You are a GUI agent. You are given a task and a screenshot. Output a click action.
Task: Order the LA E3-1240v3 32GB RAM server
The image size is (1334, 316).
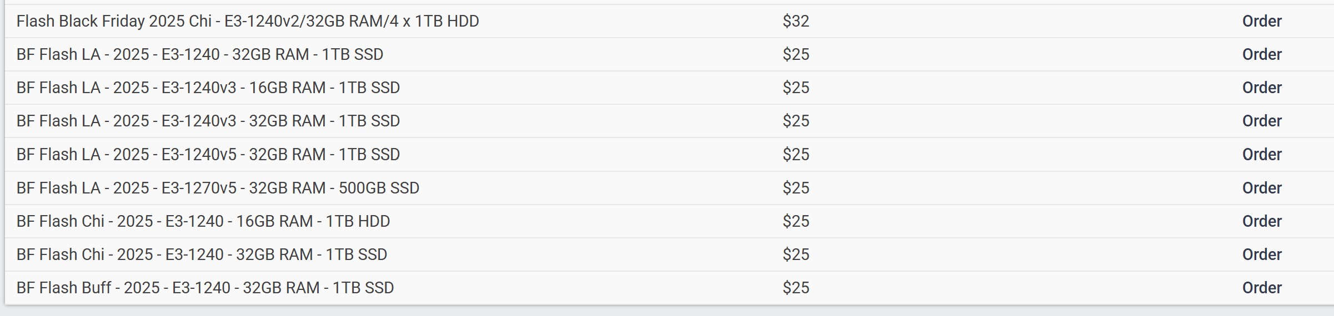pos(1261,121)
